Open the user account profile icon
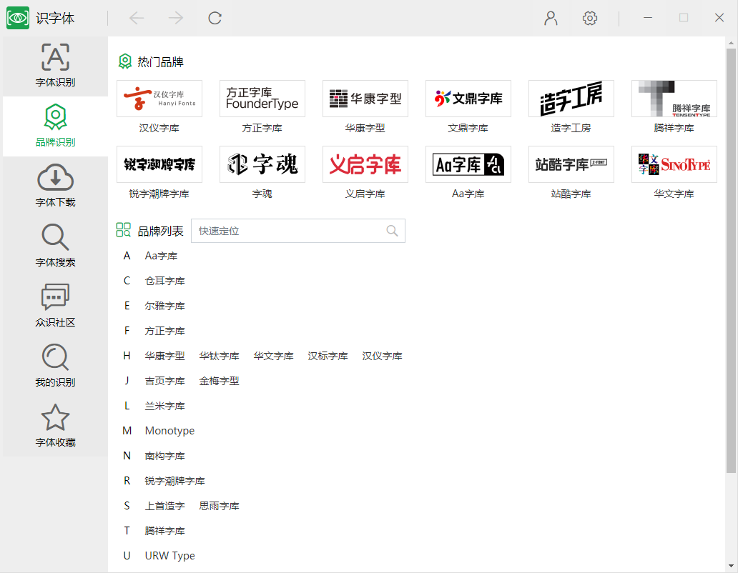This screenshot has height=573, width=738. click(x=551, y=18)
